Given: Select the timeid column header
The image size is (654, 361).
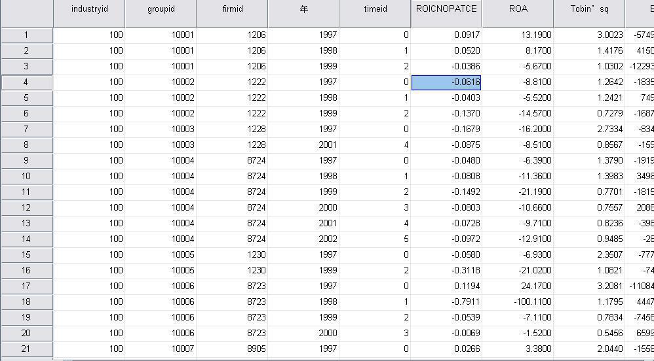Looking at the screenshot, I should click(375, 10).
